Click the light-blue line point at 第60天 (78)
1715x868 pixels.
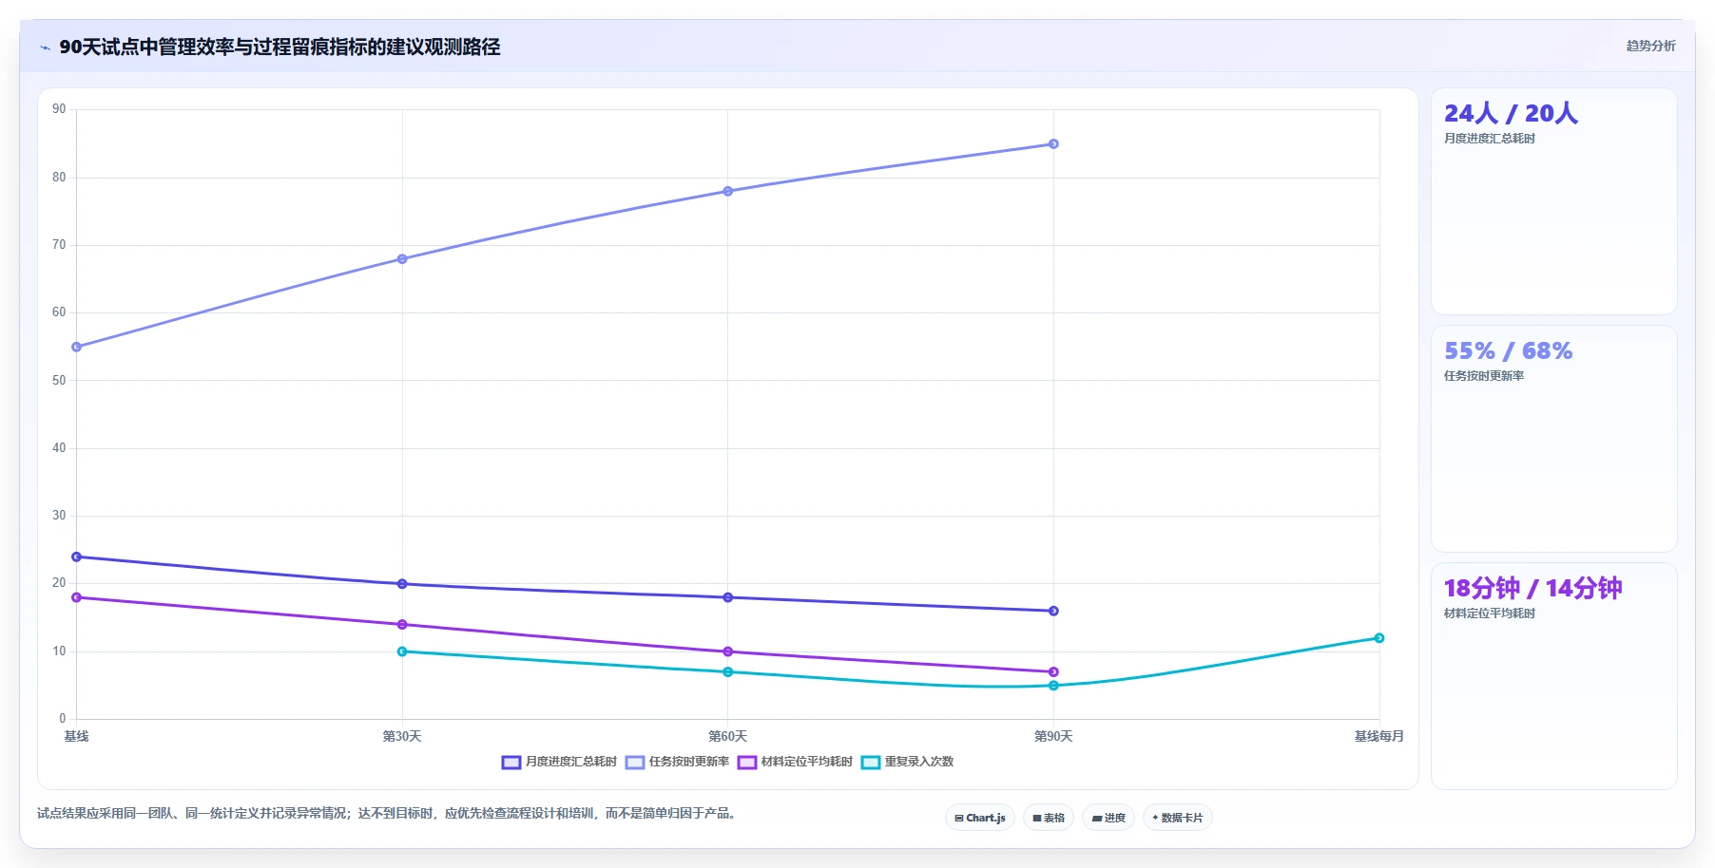tap(728, 192)
